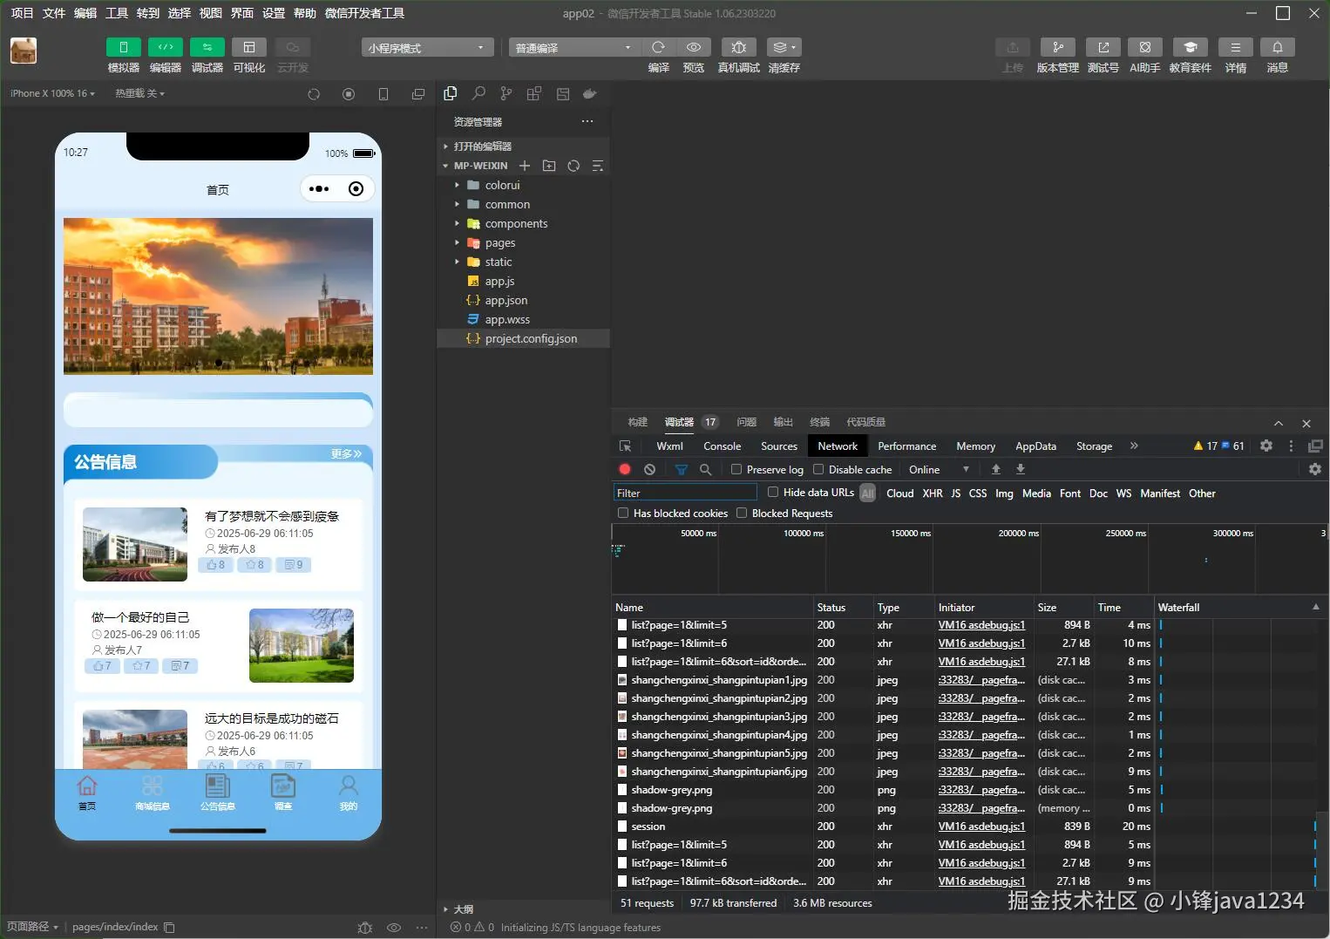
Task: Create a new file in MP-WEIXIN
Action: coord(525,166)
